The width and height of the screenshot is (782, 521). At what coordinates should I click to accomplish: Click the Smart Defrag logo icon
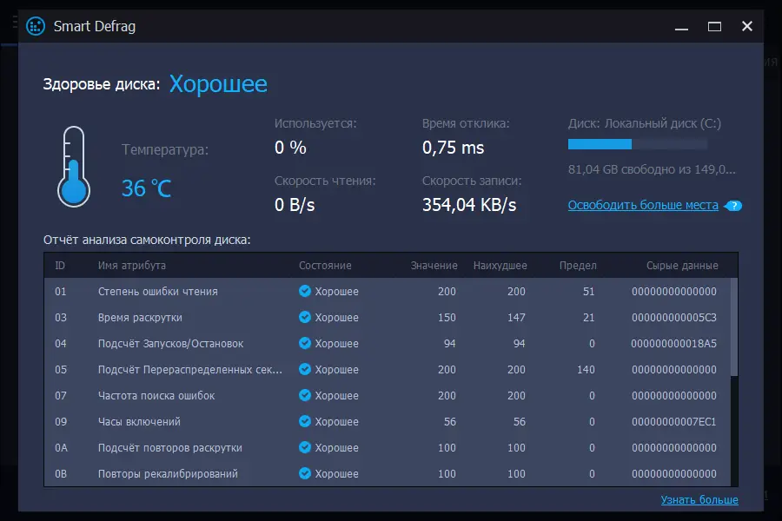click(x=36, y=26)
